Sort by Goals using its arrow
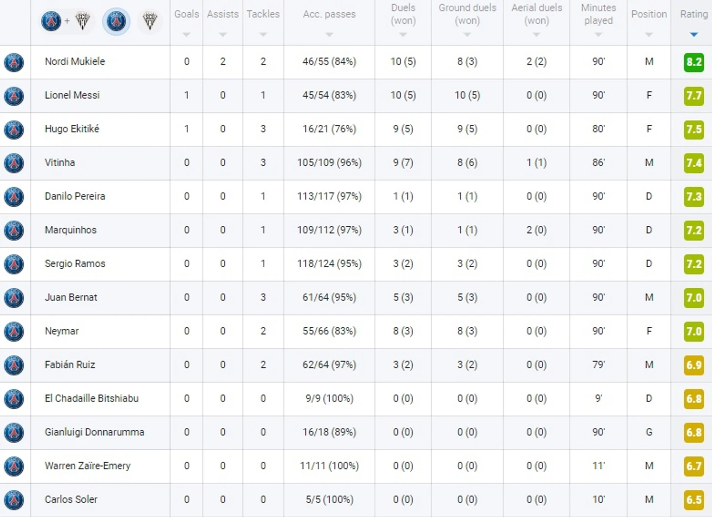This screenshot has height=517, width=712. pyautogui.click(x=186, y=35)
